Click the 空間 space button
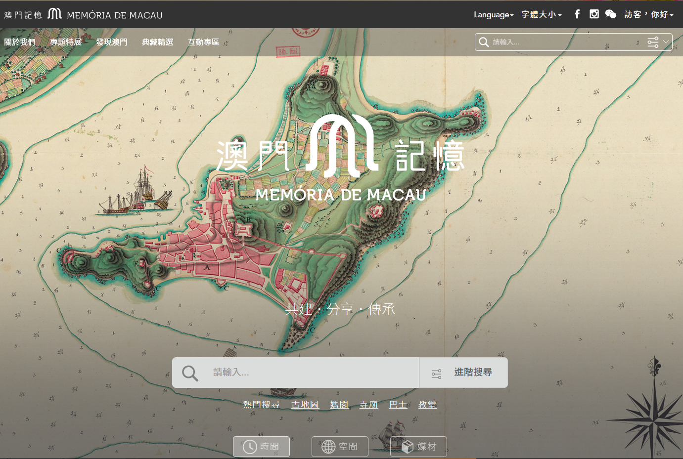This screenshot has width=683, height=459. [340, 447]
